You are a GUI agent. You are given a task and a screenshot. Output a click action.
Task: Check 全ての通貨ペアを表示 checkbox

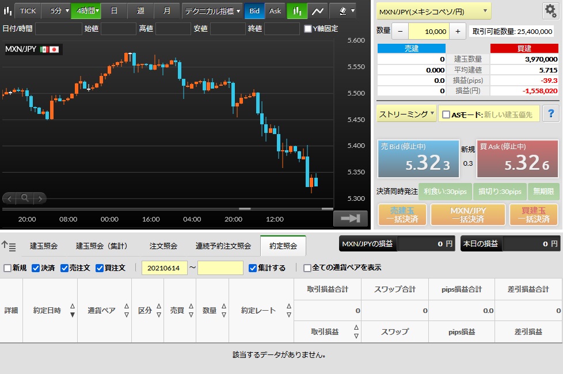click(x=307, y=268)
